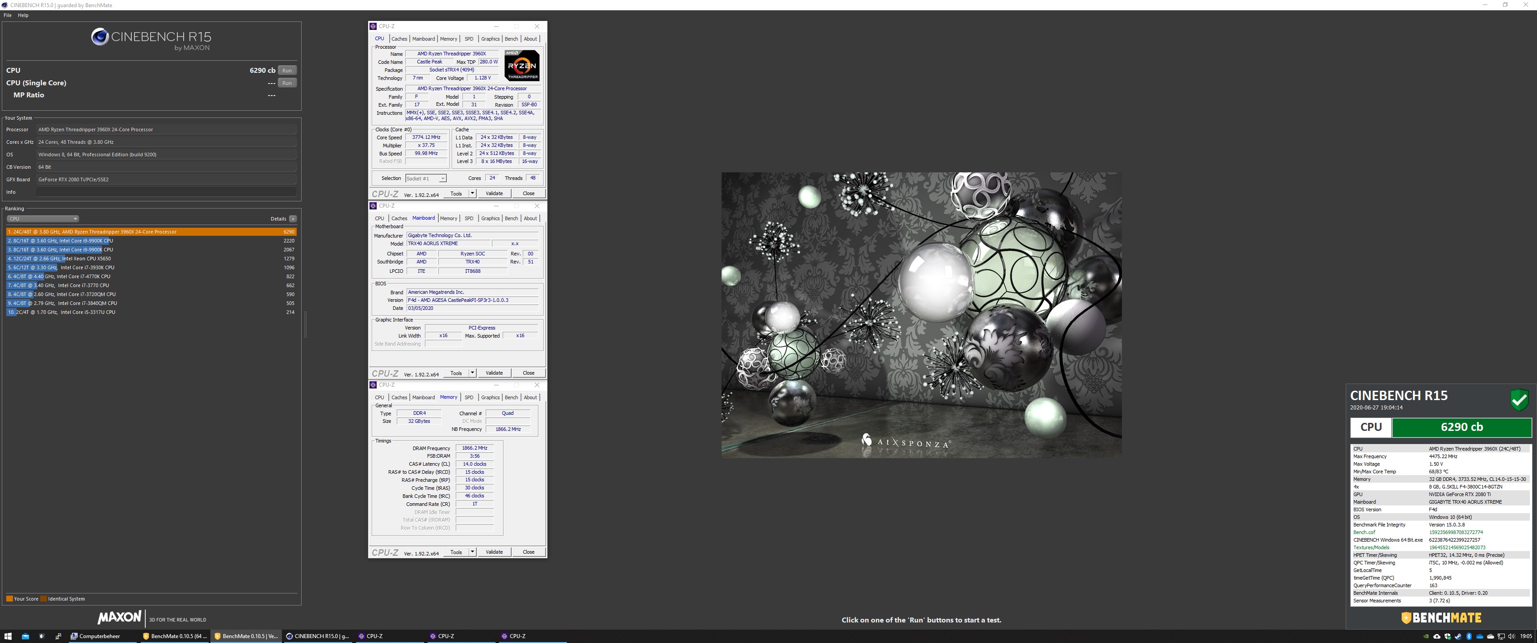Click the Bluetooth tray icon
The width and height of the screenshot is (1537, 643).
click(1469, 636)
